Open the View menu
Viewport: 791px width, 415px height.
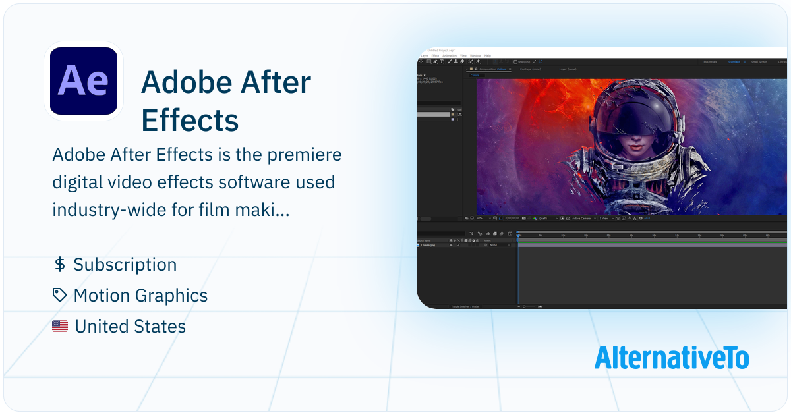[x=463, y=55]
